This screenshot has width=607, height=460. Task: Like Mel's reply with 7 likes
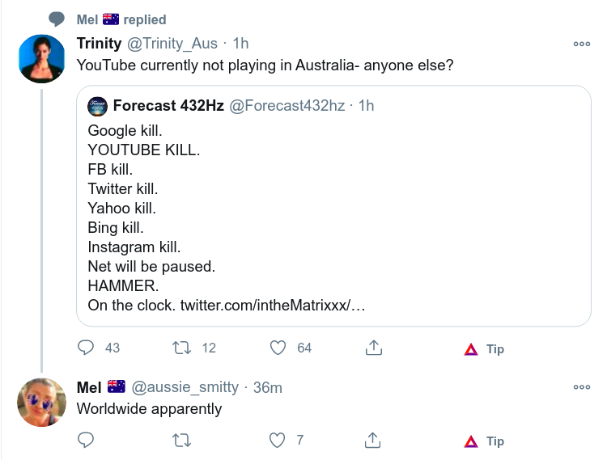[278, 440]
